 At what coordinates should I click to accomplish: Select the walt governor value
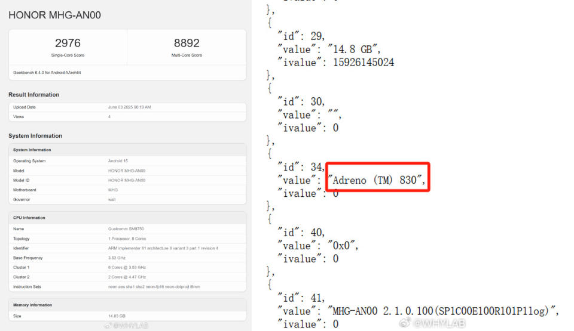pos(112,199)
